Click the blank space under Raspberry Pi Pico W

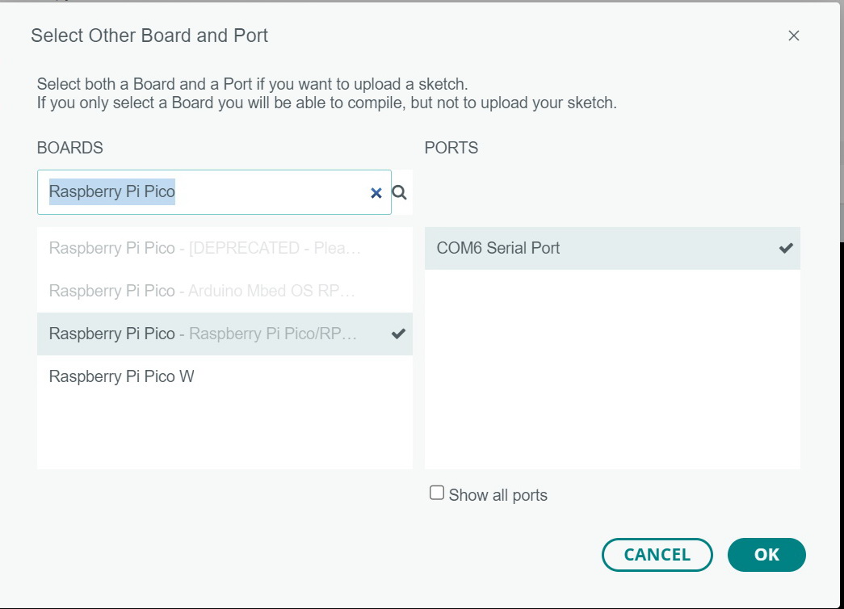pyautogui.click(x=225, y=434)
